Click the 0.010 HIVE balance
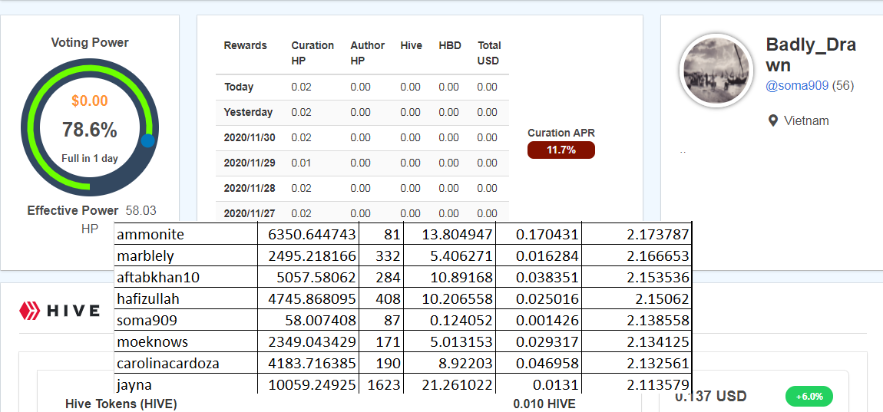The width and height of the screenshot is (883, 412). pos(544,404)
